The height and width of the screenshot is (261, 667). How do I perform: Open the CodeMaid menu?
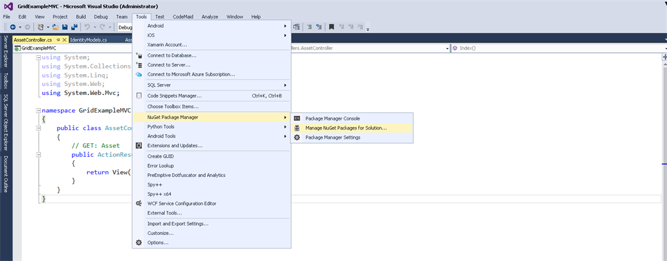(x=182, y=16)
